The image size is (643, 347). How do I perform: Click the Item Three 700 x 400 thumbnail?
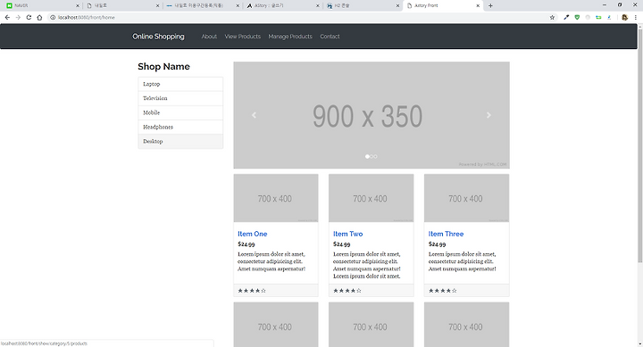tap(467, 198)
